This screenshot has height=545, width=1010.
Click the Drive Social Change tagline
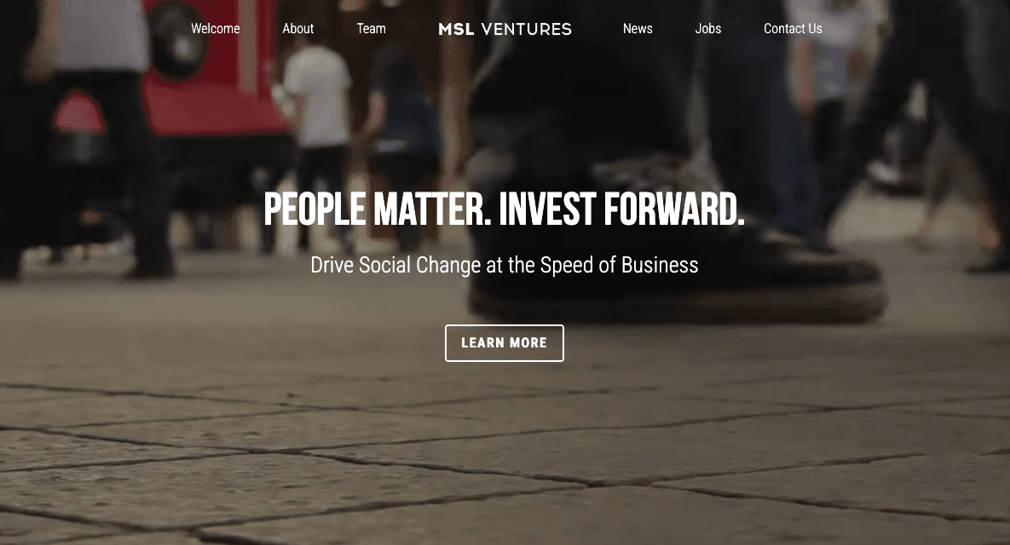pyautogui.click(x=505, y=265)
